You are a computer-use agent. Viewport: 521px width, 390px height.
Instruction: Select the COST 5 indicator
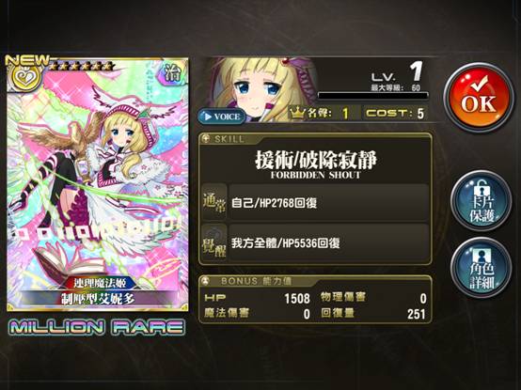click(x=394, y=113)
